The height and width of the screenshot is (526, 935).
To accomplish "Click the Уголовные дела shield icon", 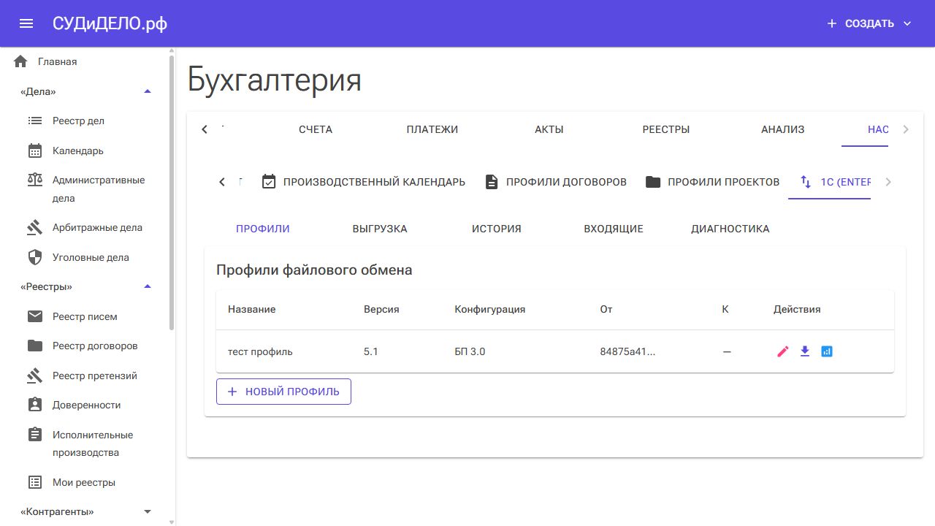I will (35, 257).
